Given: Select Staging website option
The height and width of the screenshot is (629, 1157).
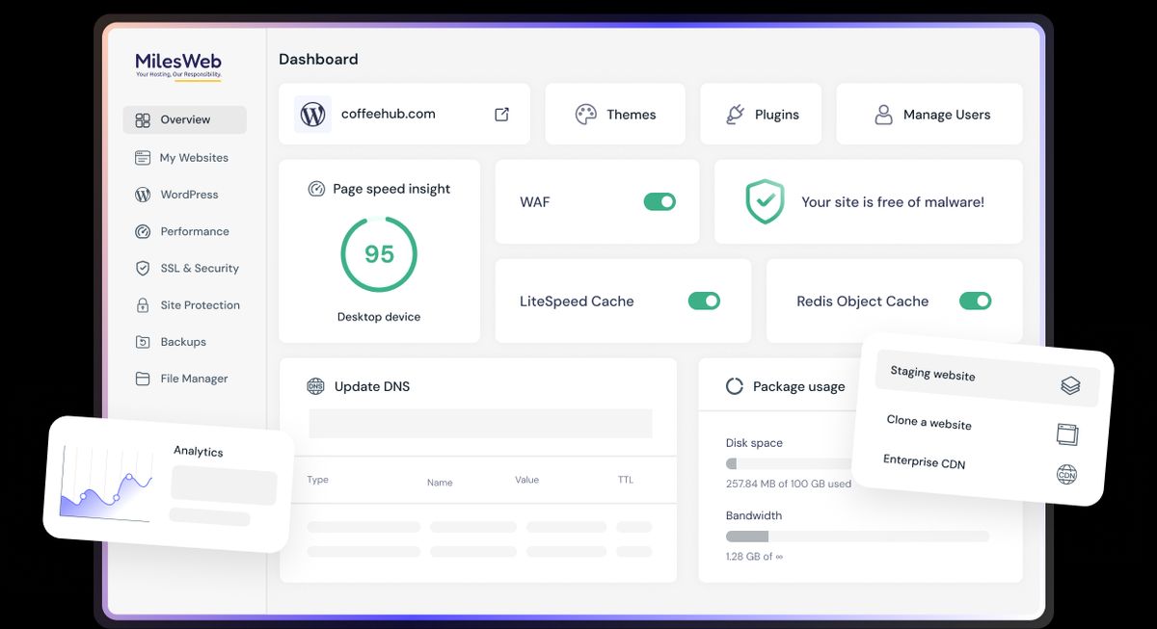Looking at the screenshot, I should (x=987, y=380).
